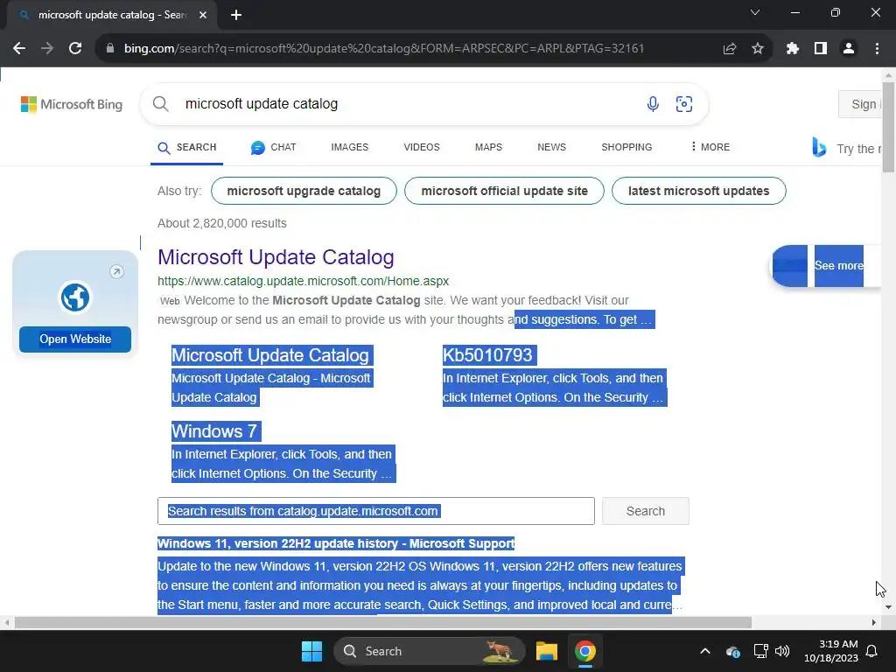
Task: Click the Sign in button
Action: 860,104
